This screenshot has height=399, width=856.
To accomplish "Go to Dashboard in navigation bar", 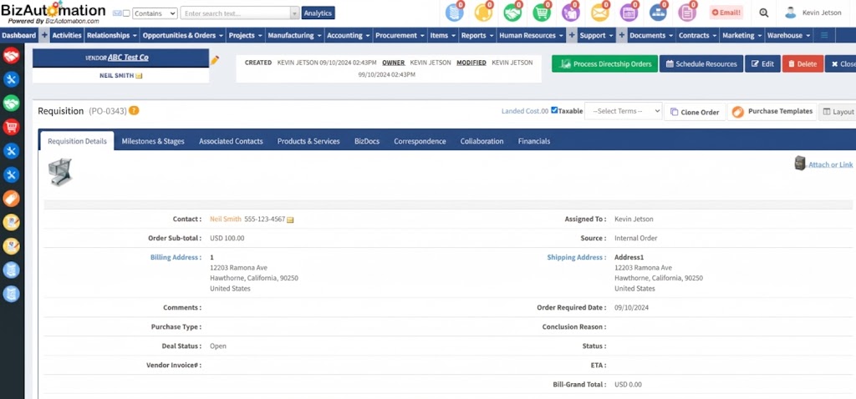I will [19, 35].
